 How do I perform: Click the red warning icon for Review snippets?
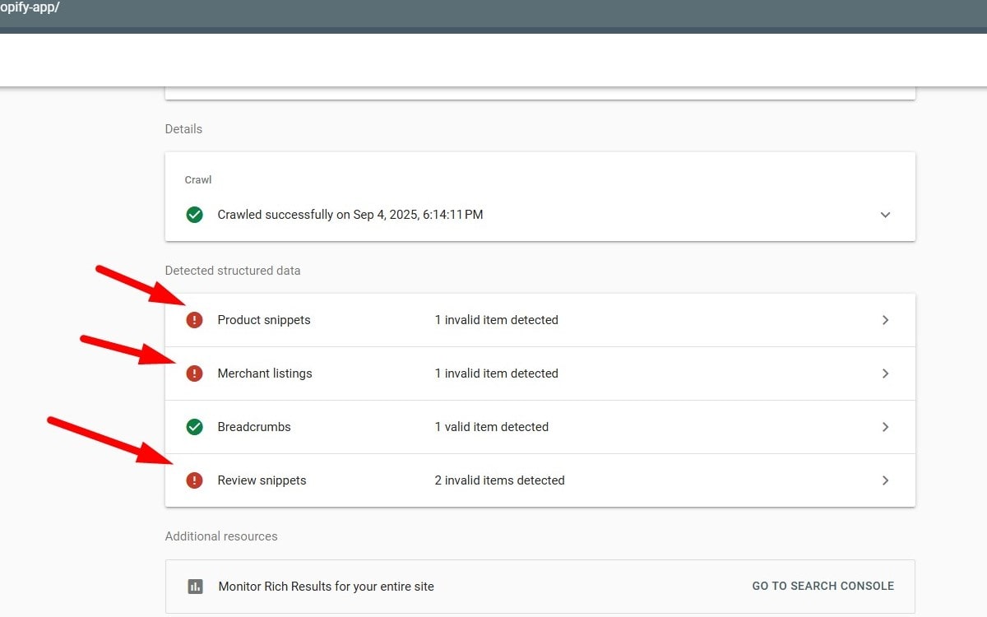(194, 480)
